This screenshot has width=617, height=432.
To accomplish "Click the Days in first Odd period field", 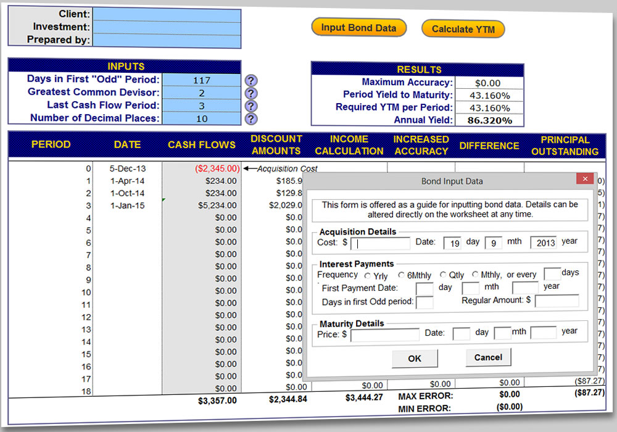I will (x=424, y=302).
